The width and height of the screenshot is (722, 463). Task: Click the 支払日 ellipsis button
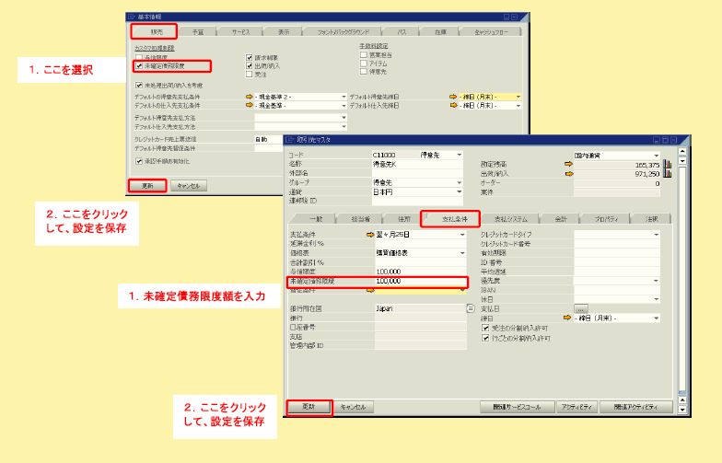tap(580, 309)
